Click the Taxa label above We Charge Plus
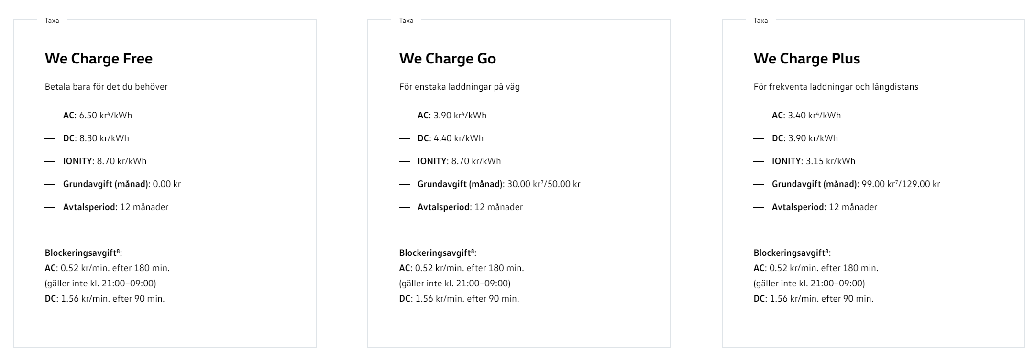Screen dimensions: 1035x358 (760, 21)
